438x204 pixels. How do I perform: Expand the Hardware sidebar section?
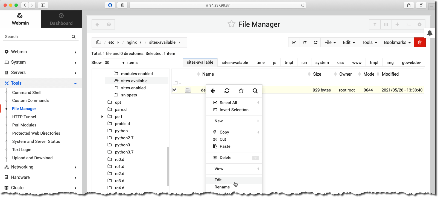pyautogui.click(x=41, y=178)
